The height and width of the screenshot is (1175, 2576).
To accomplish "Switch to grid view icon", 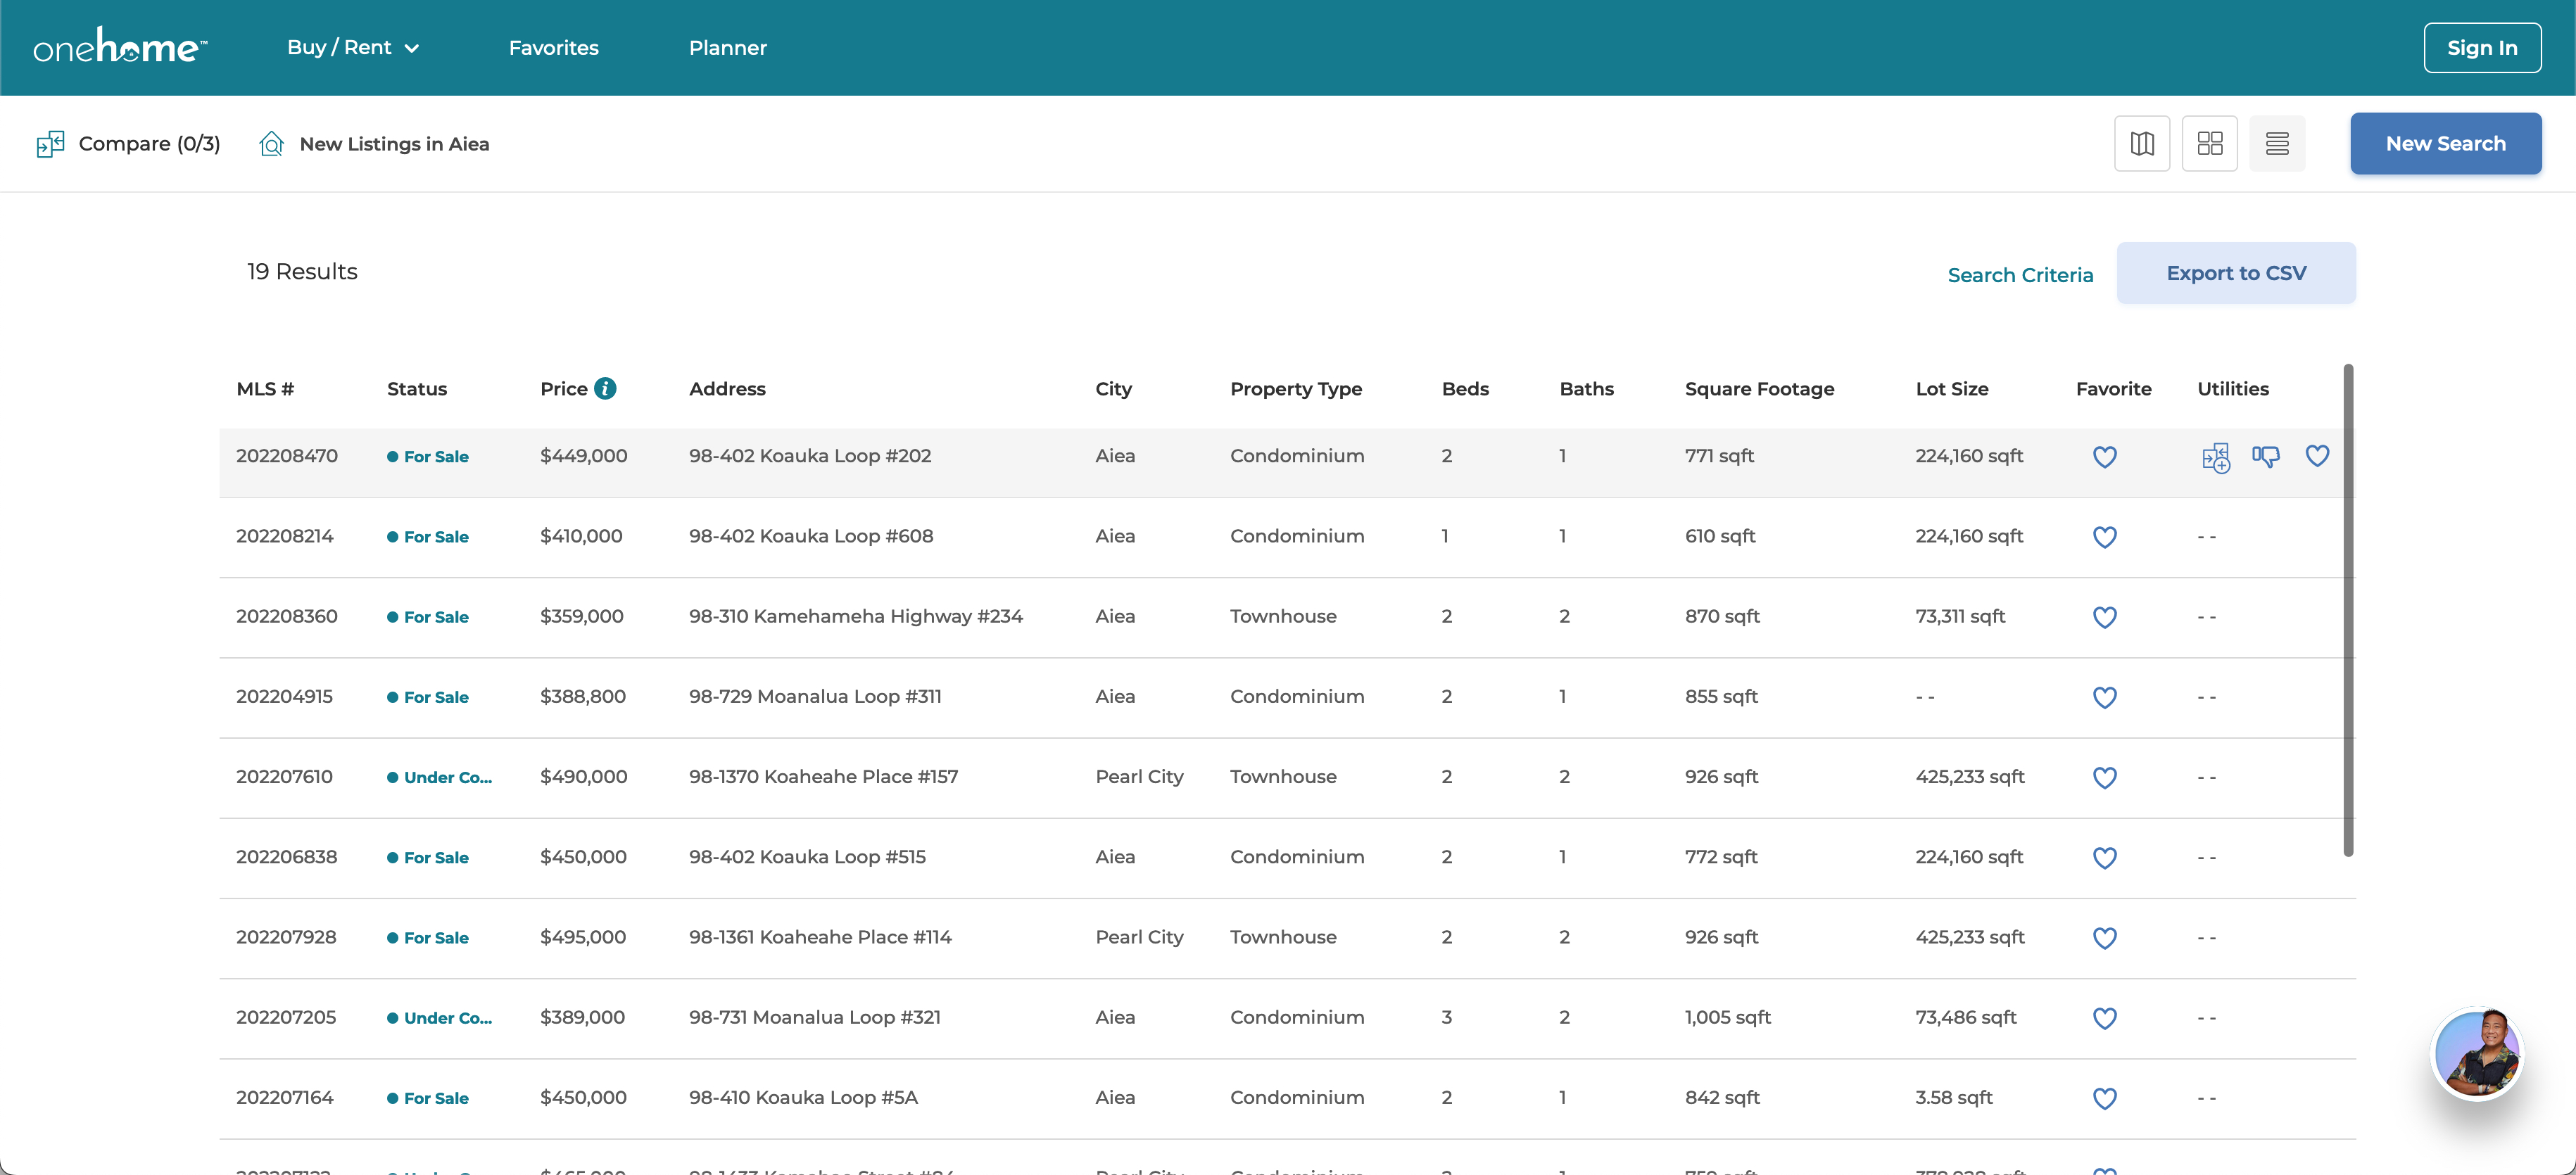I will pyautogui.click(x=2209, y=144).
